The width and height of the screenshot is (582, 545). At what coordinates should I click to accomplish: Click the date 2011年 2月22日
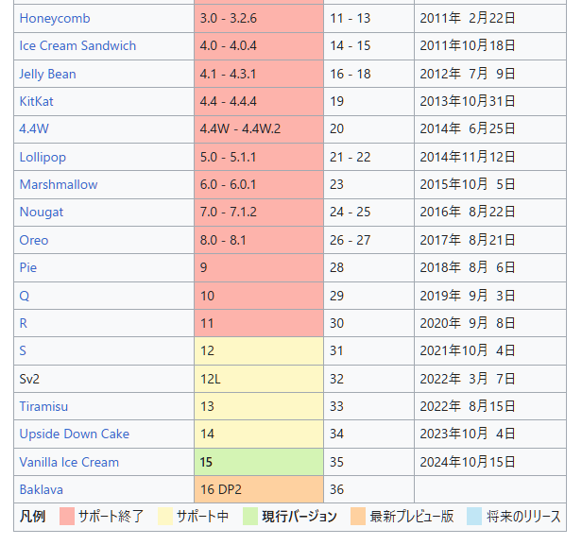468,18
